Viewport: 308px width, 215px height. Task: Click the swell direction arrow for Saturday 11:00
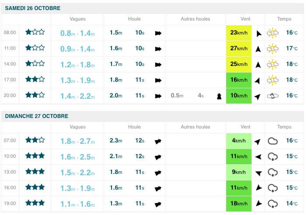click(x=158, y=49)
